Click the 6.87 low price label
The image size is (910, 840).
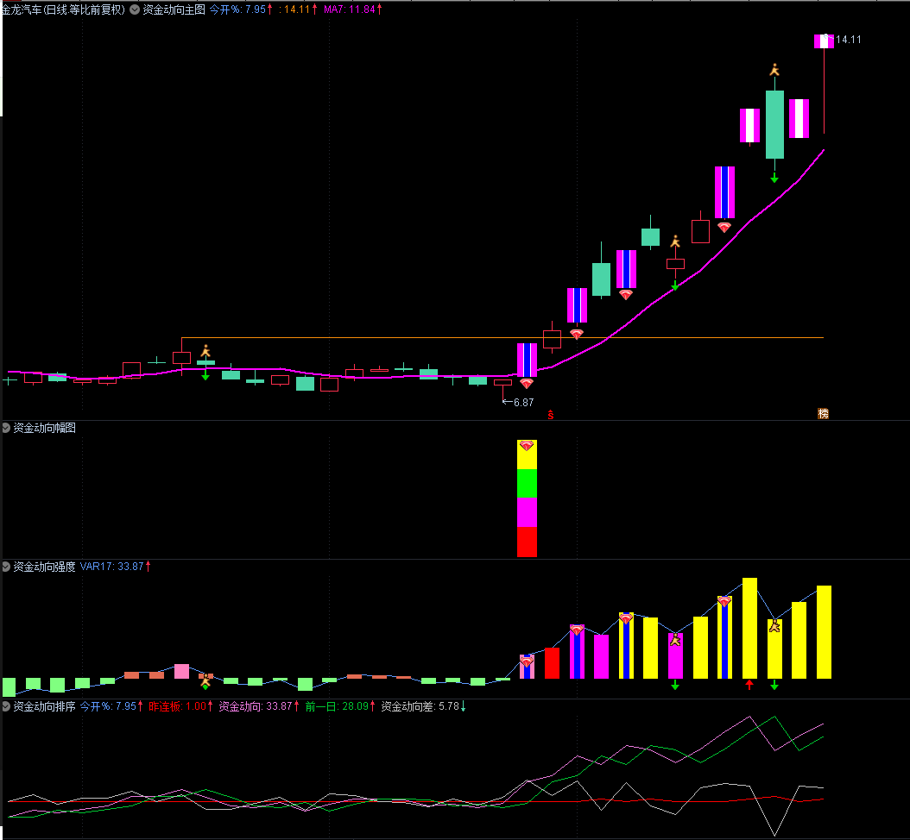[x=523, y=402]
